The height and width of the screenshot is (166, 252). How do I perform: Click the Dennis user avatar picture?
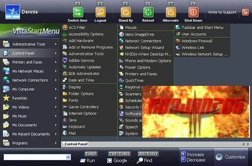(13, 12)
